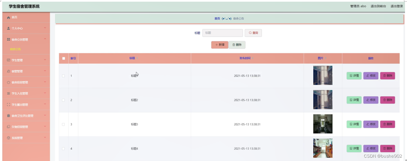Viewport: 407px width, 161px height.
Task: Click 退出到前台 in top bar
Action: [x=378, y=6]
